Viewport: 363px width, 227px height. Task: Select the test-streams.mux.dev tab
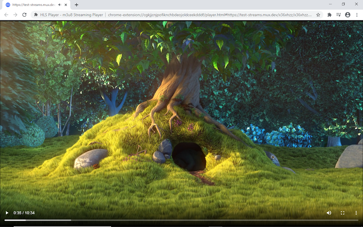coord(37,5)
